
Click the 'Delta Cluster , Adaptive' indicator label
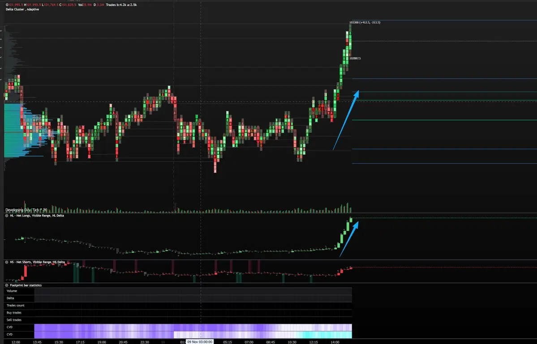(22, 9)
